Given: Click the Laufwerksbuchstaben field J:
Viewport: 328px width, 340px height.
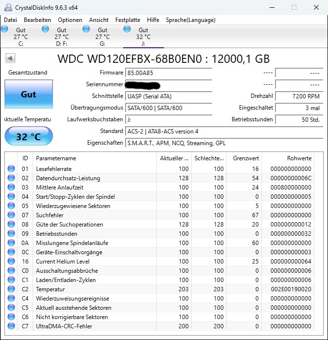Looking at the screenshot, I should [168, 120].
